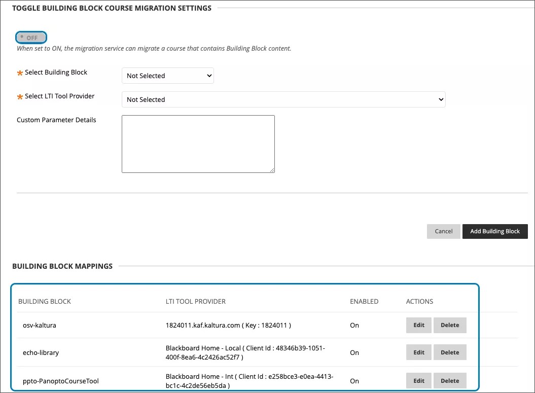
Task: Click the Cancel button
Action: [443, 231]
